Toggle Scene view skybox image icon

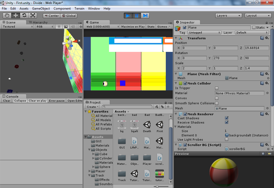click(66, 26)
